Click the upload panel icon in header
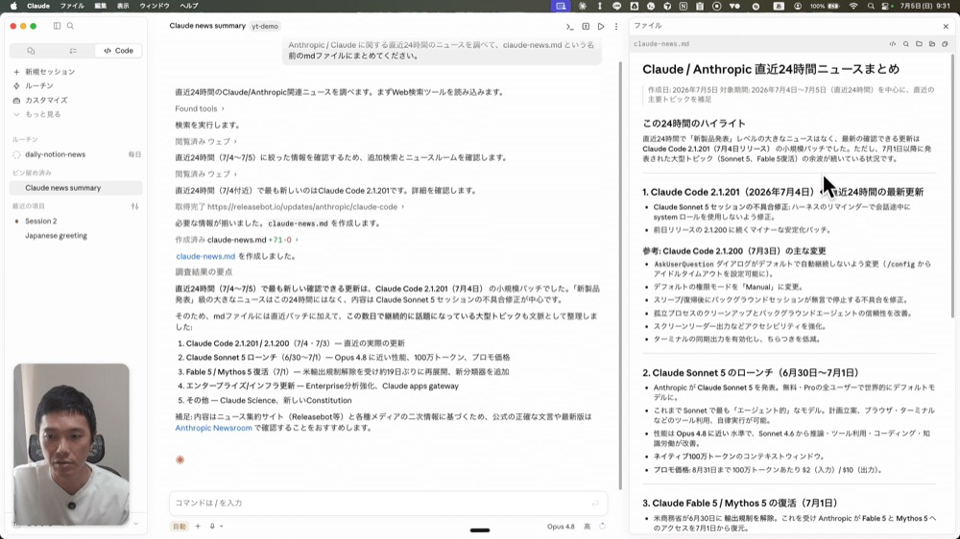 pyautogui.click(x=586, y=26)
